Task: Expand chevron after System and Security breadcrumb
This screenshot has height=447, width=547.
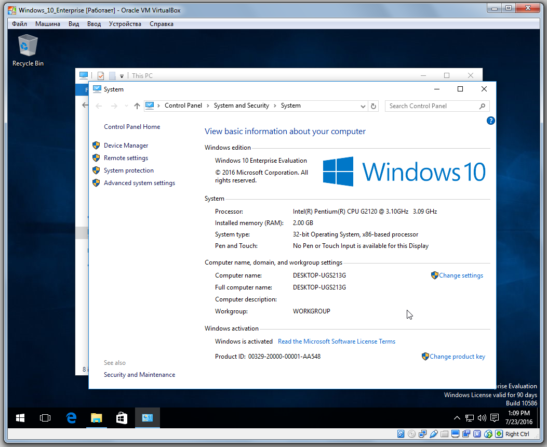Action: click(275, 106)
